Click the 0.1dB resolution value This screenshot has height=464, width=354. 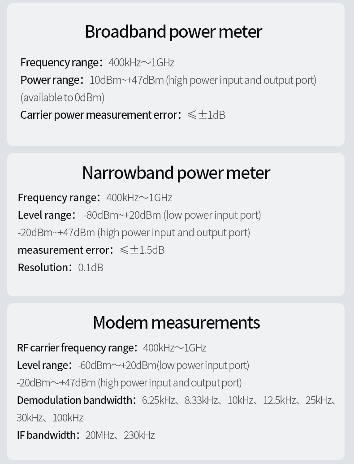(91, 268)
